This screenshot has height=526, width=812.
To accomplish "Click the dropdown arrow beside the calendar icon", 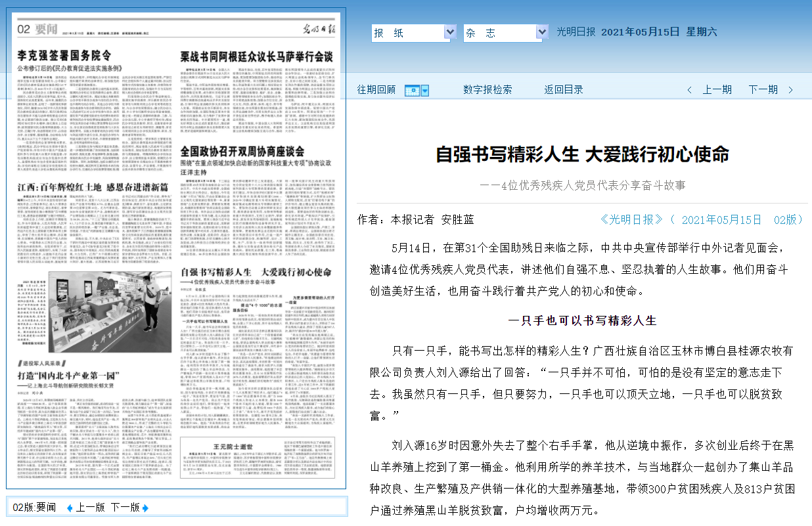I will click(x=424, y=90).
